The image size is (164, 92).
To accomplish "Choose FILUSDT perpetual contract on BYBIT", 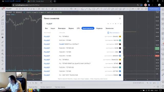I will 83,44.
